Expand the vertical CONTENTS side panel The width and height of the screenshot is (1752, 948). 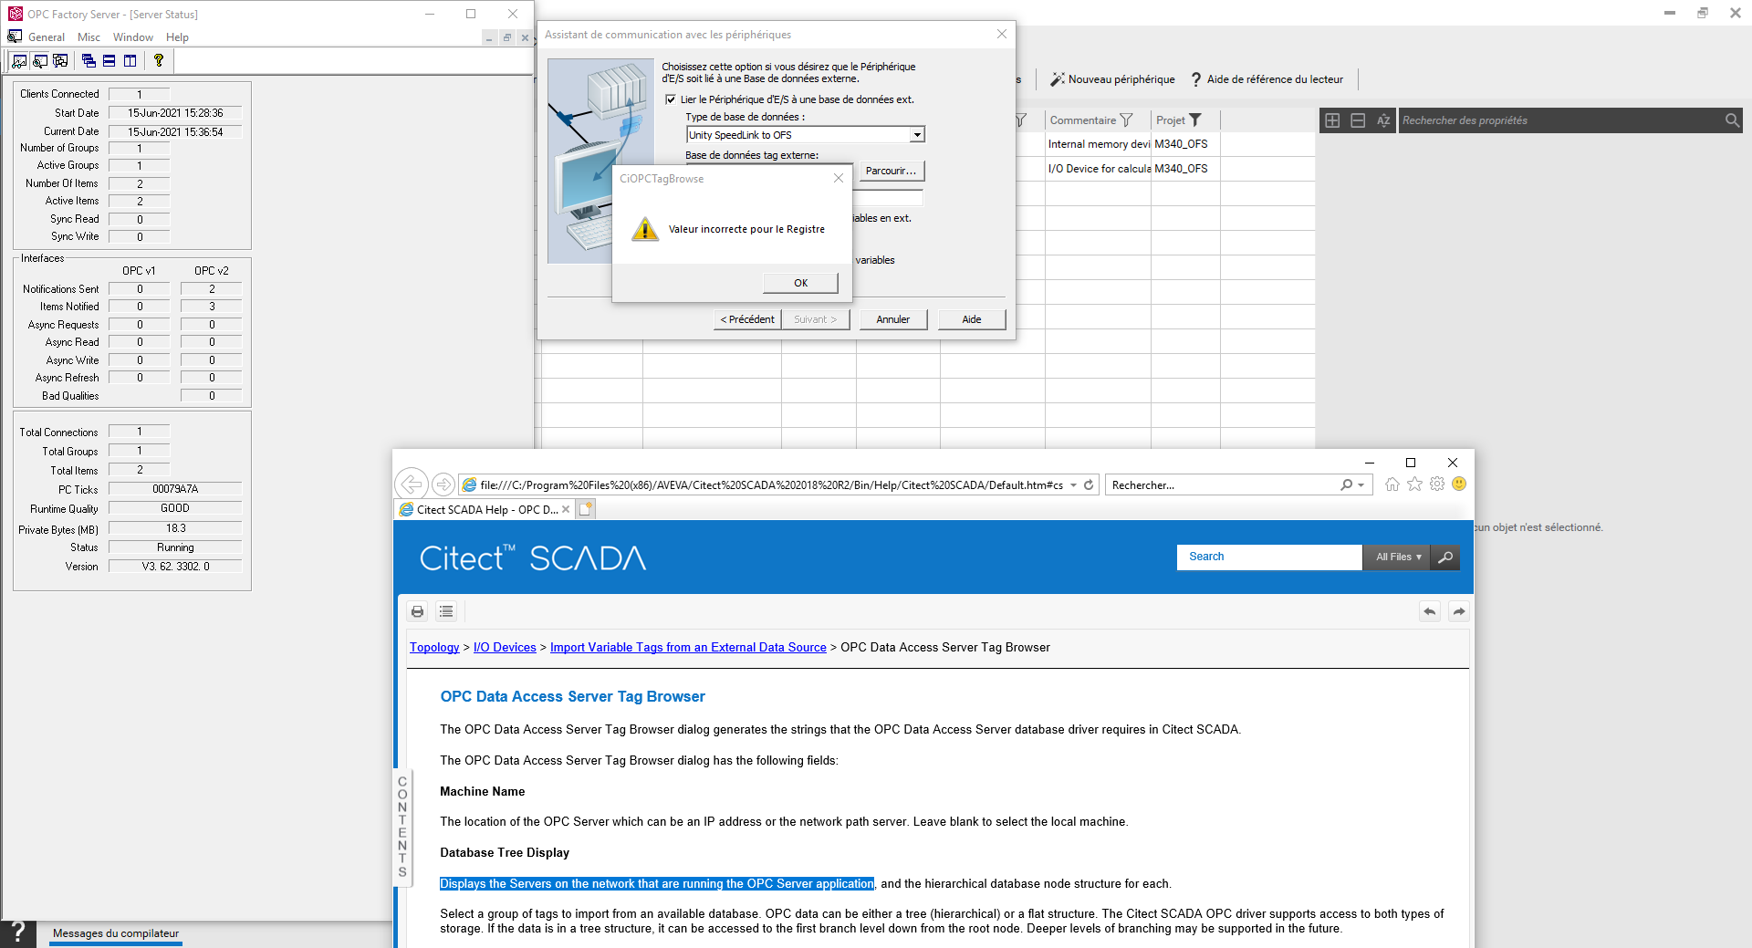click(402, 827)
